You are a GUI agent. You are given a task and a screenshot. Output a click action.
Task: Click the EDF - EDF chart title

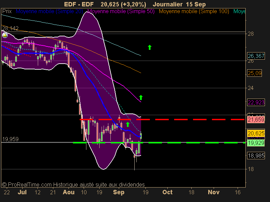pos(79,4)
